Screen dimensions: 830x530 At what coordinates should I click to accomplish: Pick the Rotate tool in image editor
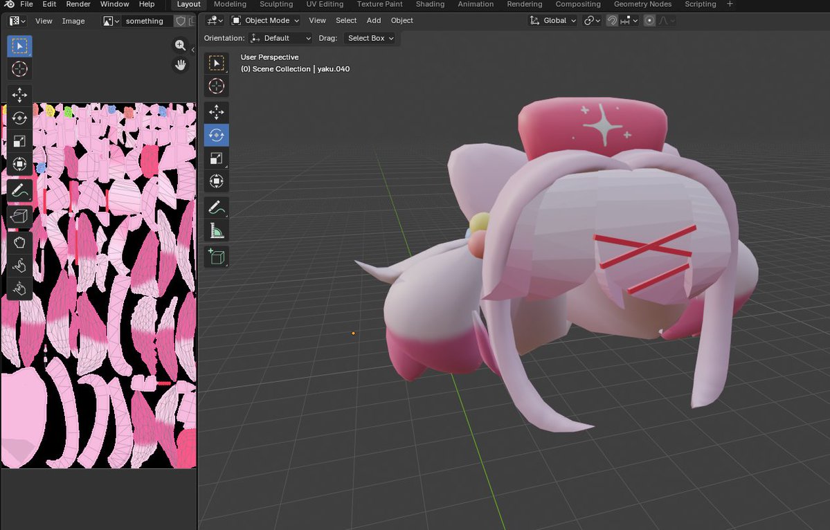(x=19, y=118)
